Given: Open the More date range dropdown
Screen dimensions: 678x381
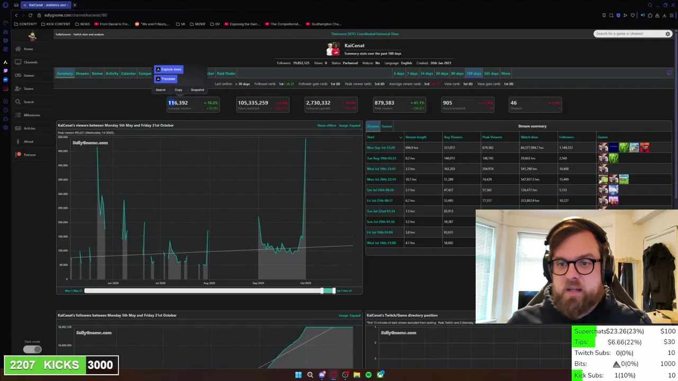Looking at the screenshot, I should [x=506, y=74].
